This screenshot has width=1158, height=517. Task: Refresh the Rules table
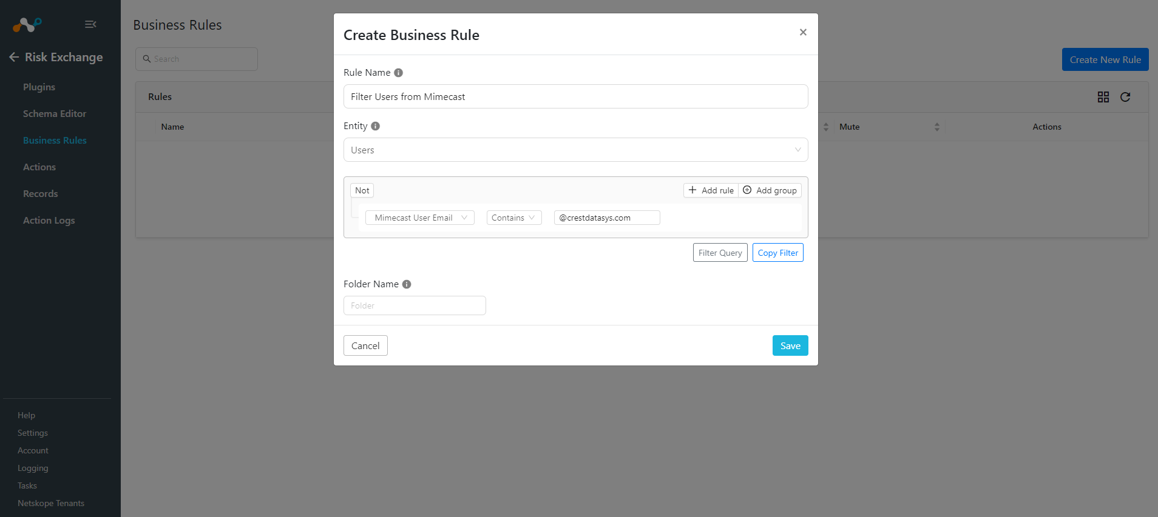(1125, 97)
